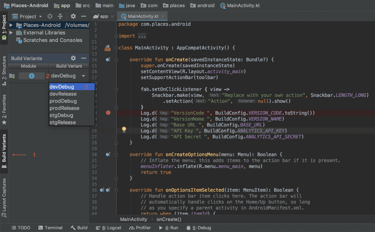
Task: Collapse the setOnClickListener lambda fold marker
Action: 116,90
